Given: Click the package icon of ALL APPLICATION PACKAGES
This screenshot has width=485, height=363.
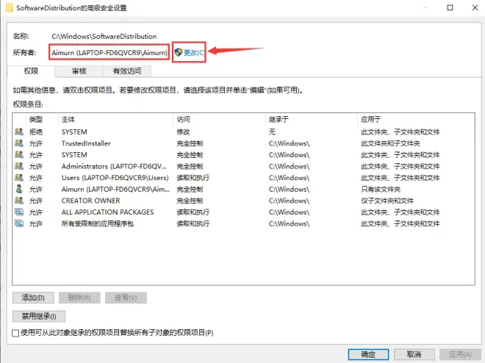Looking at the screenshot, I should 19,212.
